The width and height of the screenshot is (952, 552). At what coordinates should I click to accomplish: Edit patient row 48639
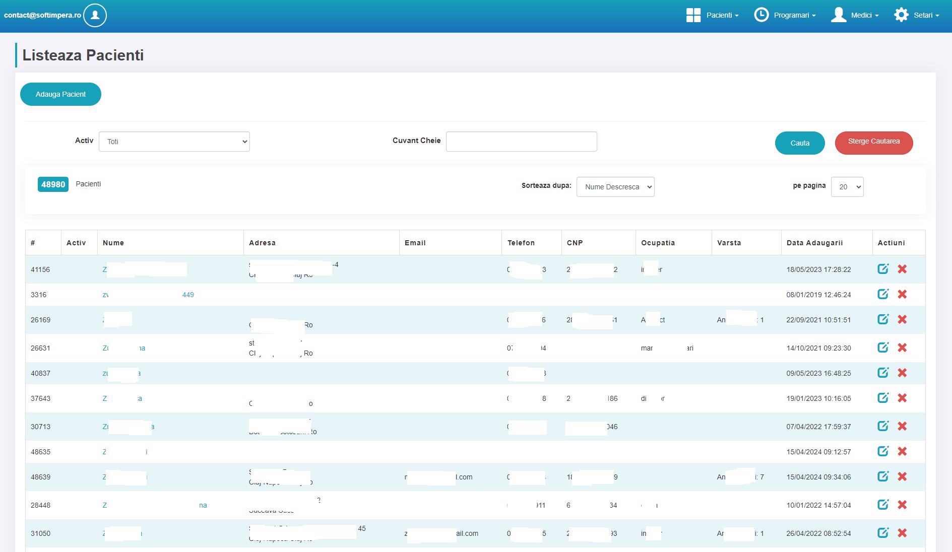point(883,476)
